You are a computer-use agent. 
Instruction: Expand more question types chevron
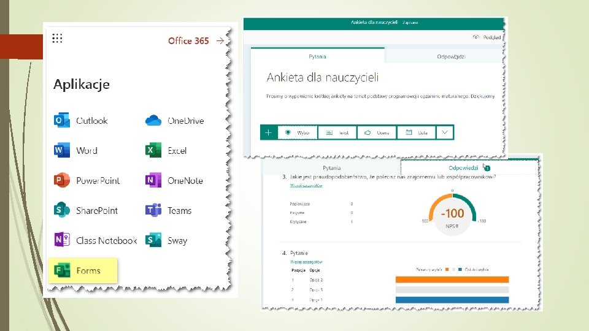click(445, 132)
